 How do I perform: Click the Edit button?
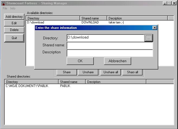tap(14, 23)
